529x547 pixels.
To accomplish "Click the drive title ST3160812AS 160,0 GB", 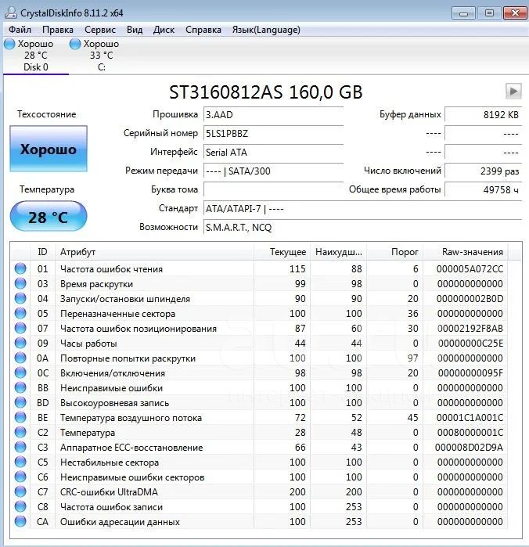I will click(x=265, y=92).
